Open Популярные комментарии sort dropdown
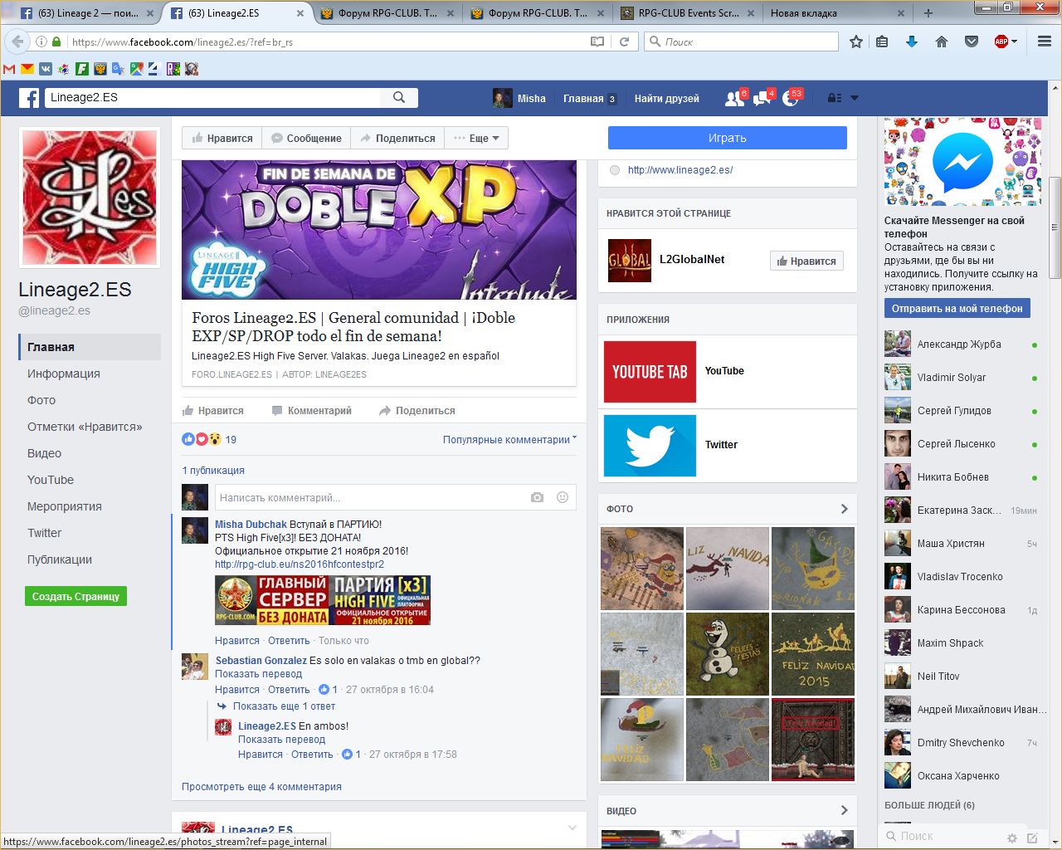Image resolution: width=1062 pixels, height=850 pixels. click(x=509, y=440)
